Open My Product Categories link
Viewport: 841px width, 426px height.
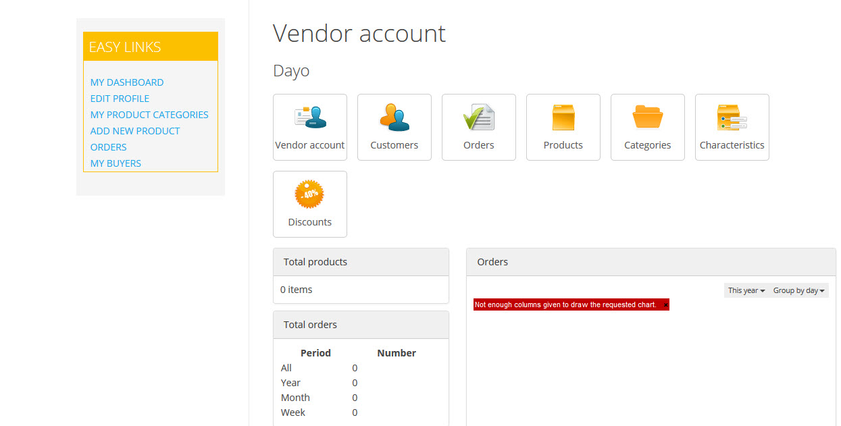(x=149, y=115)
